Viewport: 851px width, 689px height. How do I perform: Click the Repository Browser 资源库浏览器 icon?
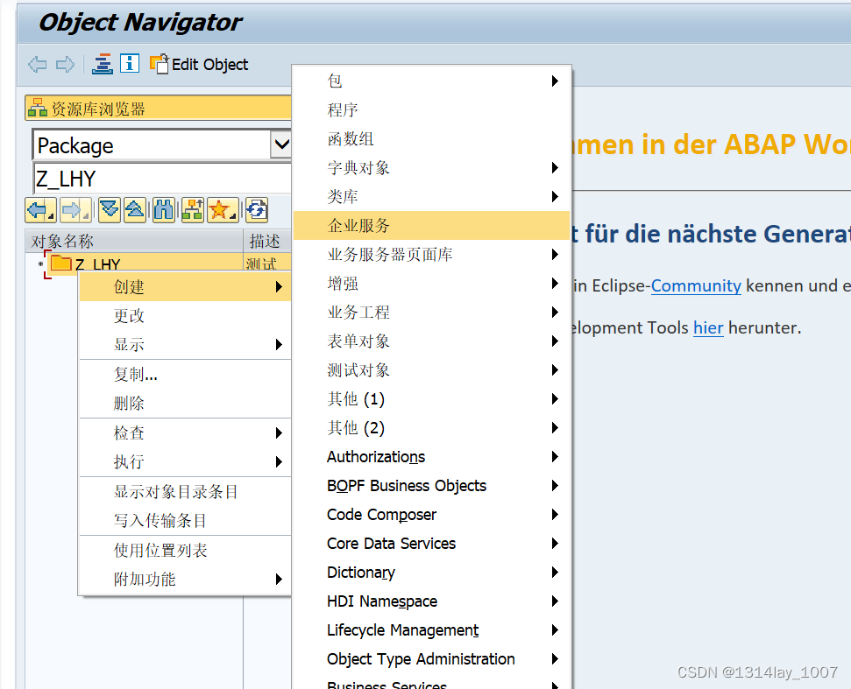pos(38,108)
